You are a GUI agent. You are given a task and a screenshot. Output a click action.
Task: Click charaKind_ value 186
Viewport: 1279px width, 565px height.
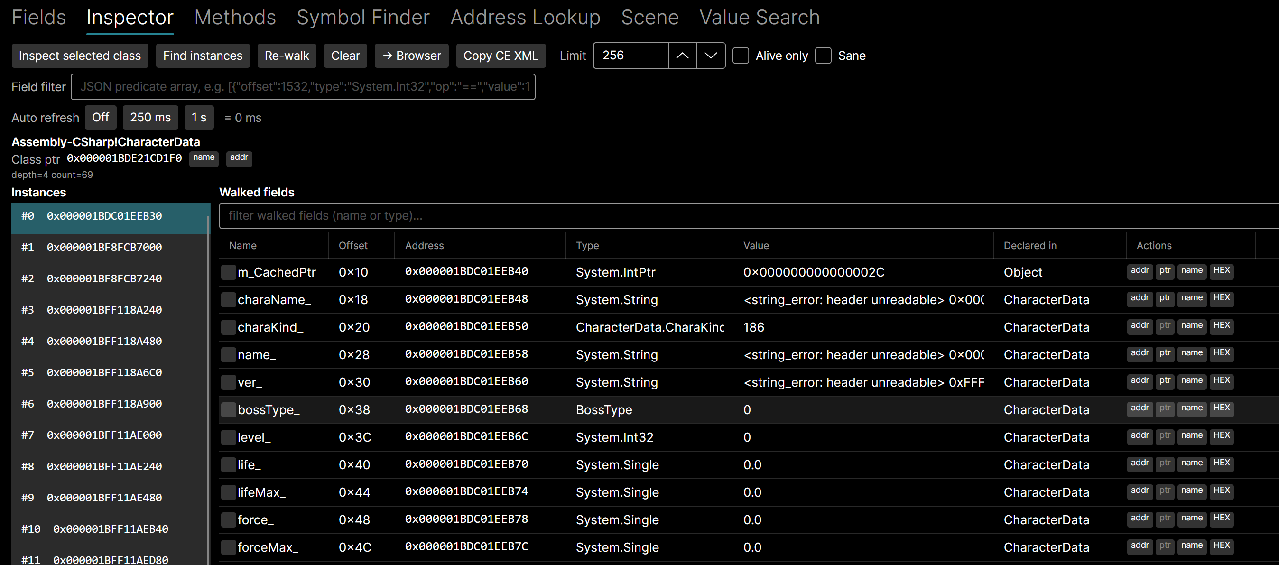tap(754, 327)
